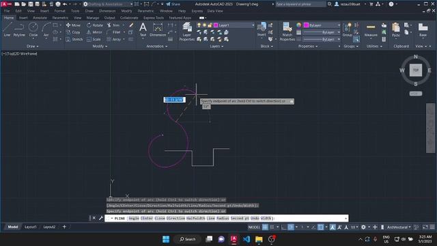This screenshot has height=246, width=437.
Task: Select the Dimension tool
Action: click(x=158, y=30)
